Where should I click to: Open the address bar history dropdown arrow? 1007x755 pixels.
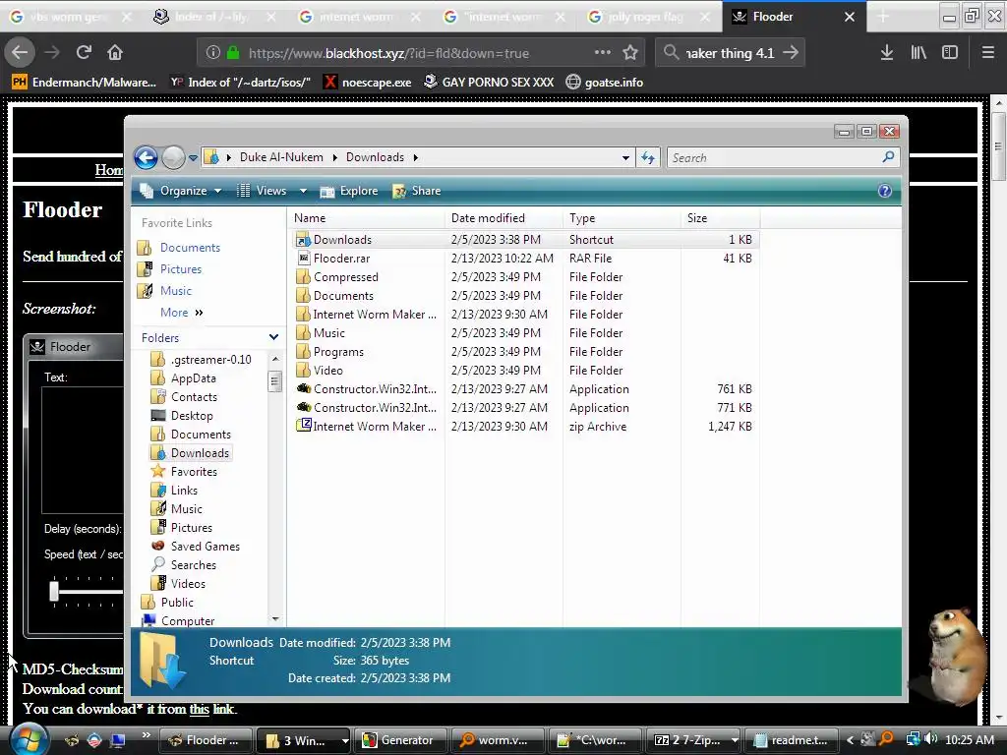(x=625, y=158)
